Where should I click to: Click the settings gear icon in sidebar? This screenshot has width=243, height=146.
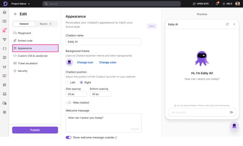(5, 112)
